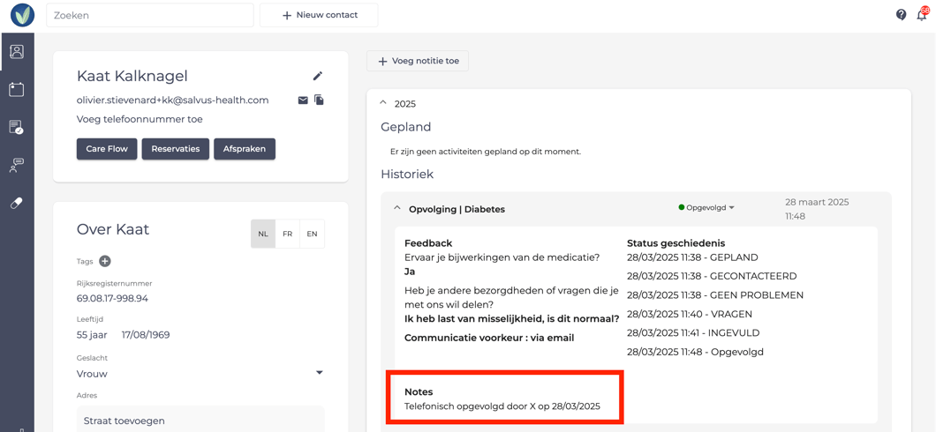Screen dimensions: 936x432
Task: Open the messages sidebar icon
Action: pyautogui.click(x=17, y=166)
